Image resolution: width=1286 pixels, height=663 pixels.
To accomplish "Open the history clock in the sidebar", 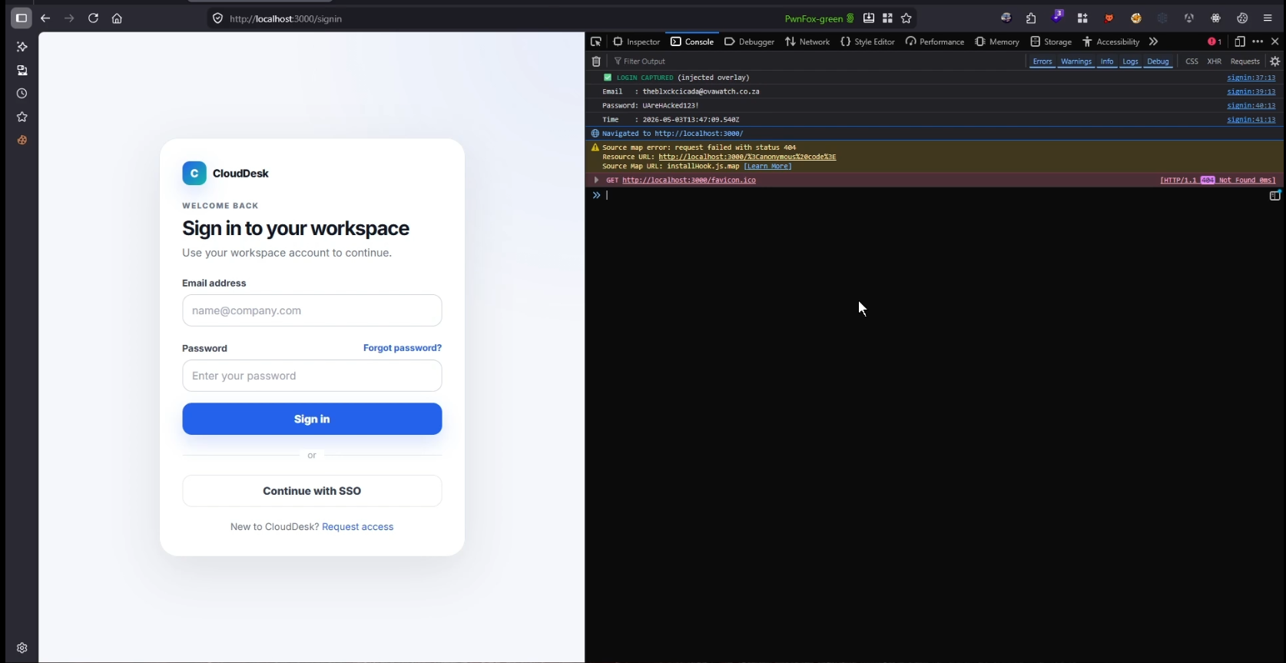I will [x=22, y=94].
